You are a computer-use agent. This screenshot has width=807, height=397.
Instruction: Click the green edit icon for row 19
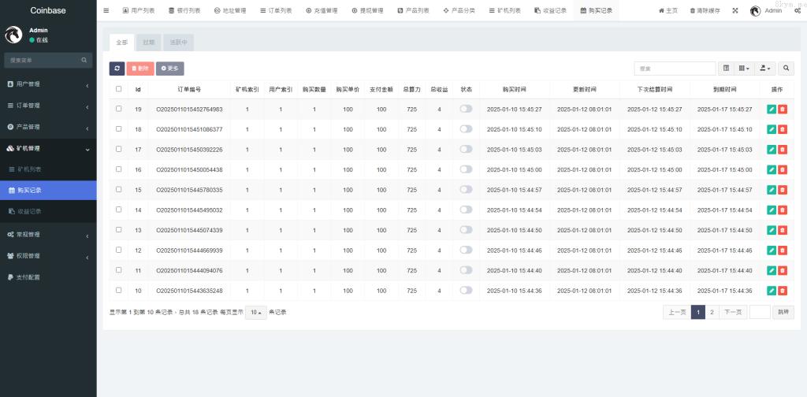click(x=772, y=109)
